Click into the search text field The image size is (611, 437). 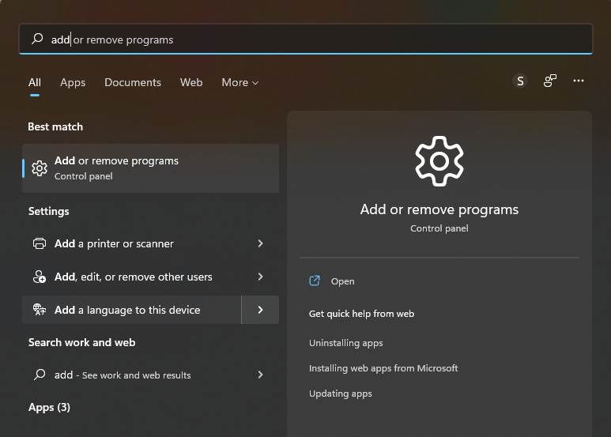pyautogui.click(x=306, y=39)
